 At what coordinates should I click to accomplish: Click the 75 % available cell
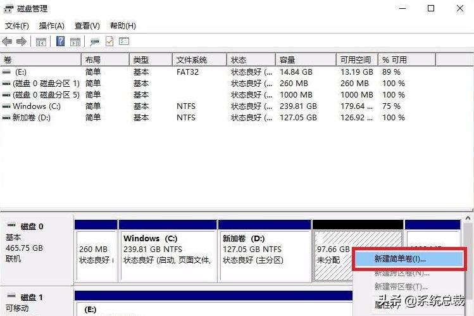pos(392,106)
